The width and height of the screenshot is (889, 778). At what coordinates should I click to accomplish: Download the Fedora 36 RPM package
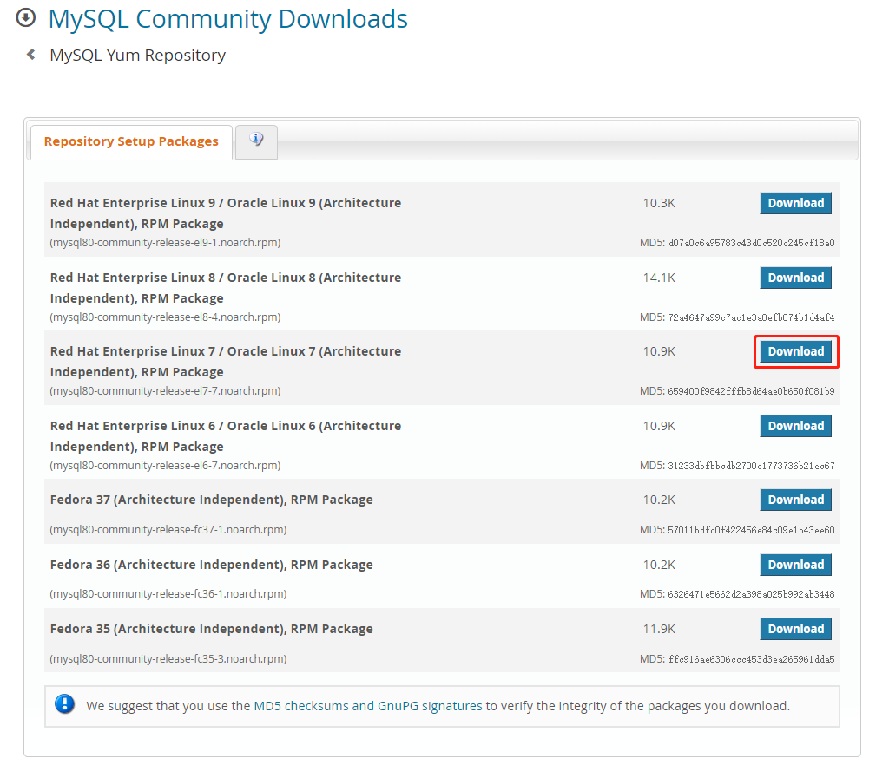coord(795,565)
